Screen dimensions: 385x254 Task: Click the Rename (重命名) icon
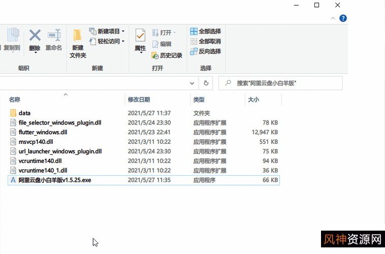coord(54,35)
